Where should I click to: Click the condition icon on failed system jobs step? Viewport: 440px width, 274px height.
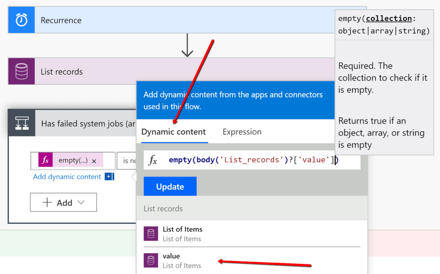coord(21,123)
